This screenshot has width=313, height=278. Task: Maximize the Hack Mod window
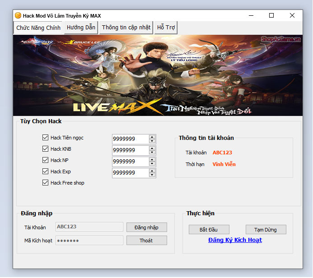point(271,15)
